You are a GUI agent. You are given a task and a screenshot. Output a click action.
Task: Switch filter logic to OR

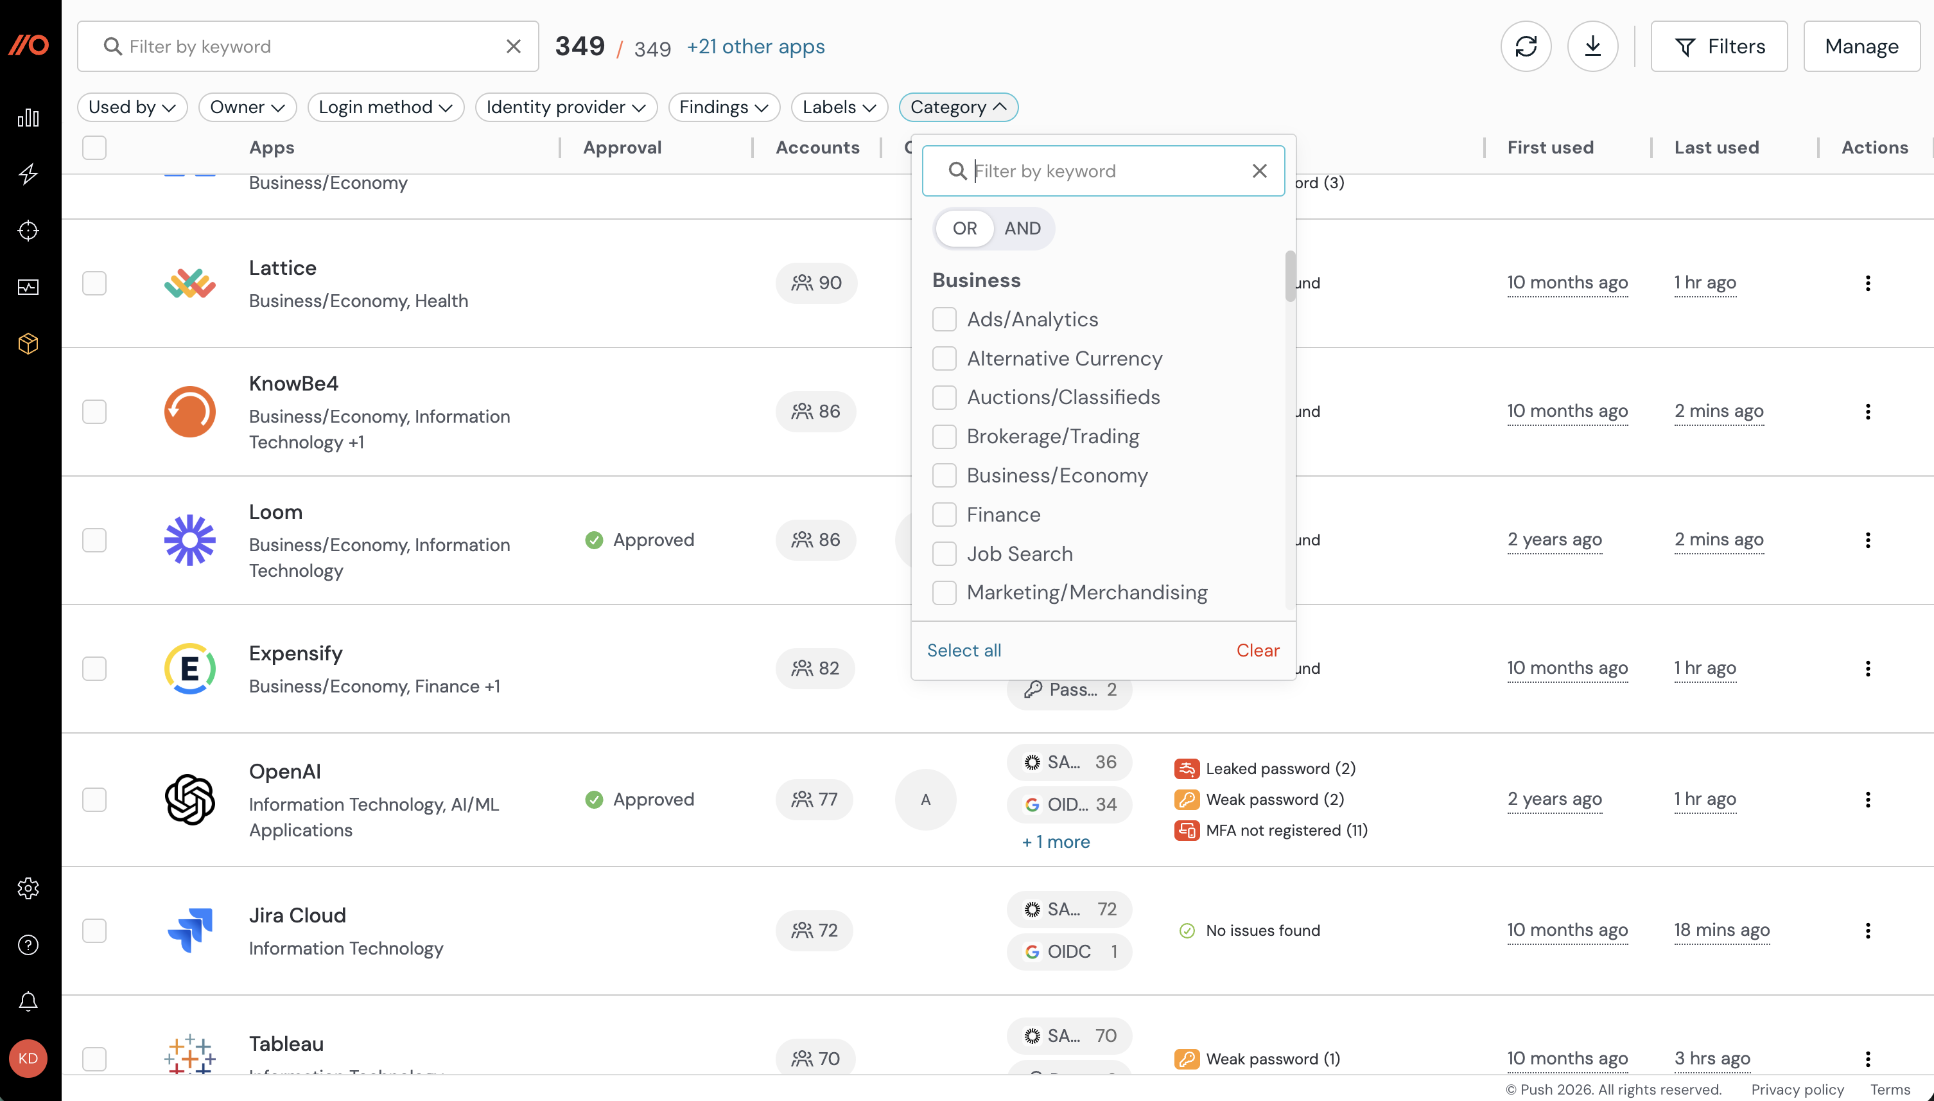pyautogui.click(x=964, y=229)
